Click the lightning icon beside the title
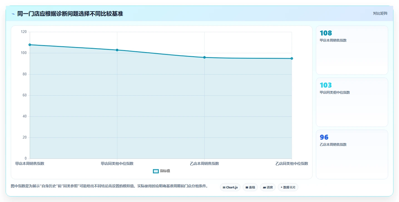 point(13,14)
